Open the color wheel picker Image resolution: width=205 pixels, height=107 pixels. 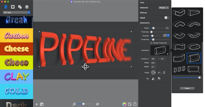pyautogui.click(x=124, y=104)
